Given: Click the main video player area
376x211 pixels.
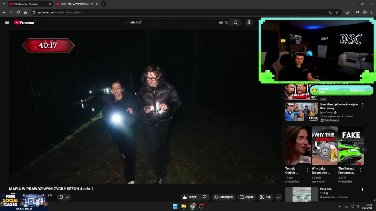Looking at the screenshot, I should pos(145,107).
